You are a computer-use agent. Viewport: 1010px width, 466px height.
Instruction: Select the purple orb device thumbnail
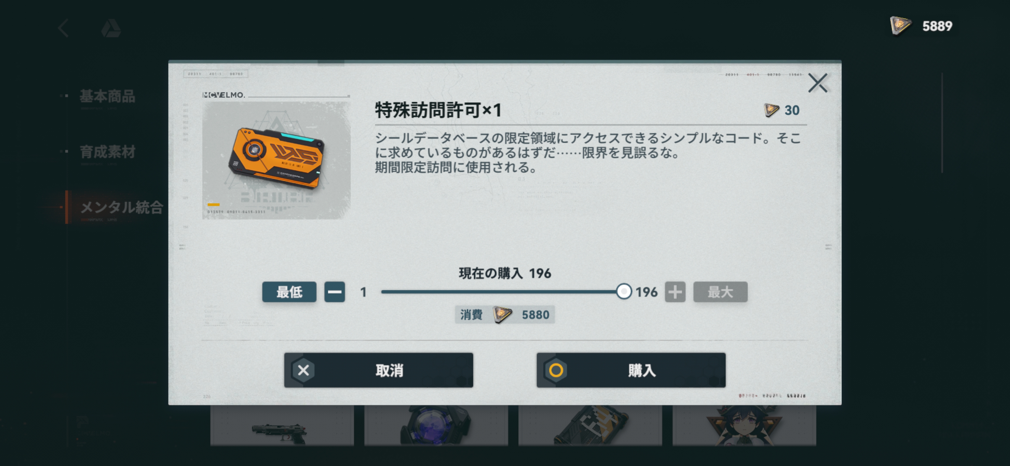[436, 426]
